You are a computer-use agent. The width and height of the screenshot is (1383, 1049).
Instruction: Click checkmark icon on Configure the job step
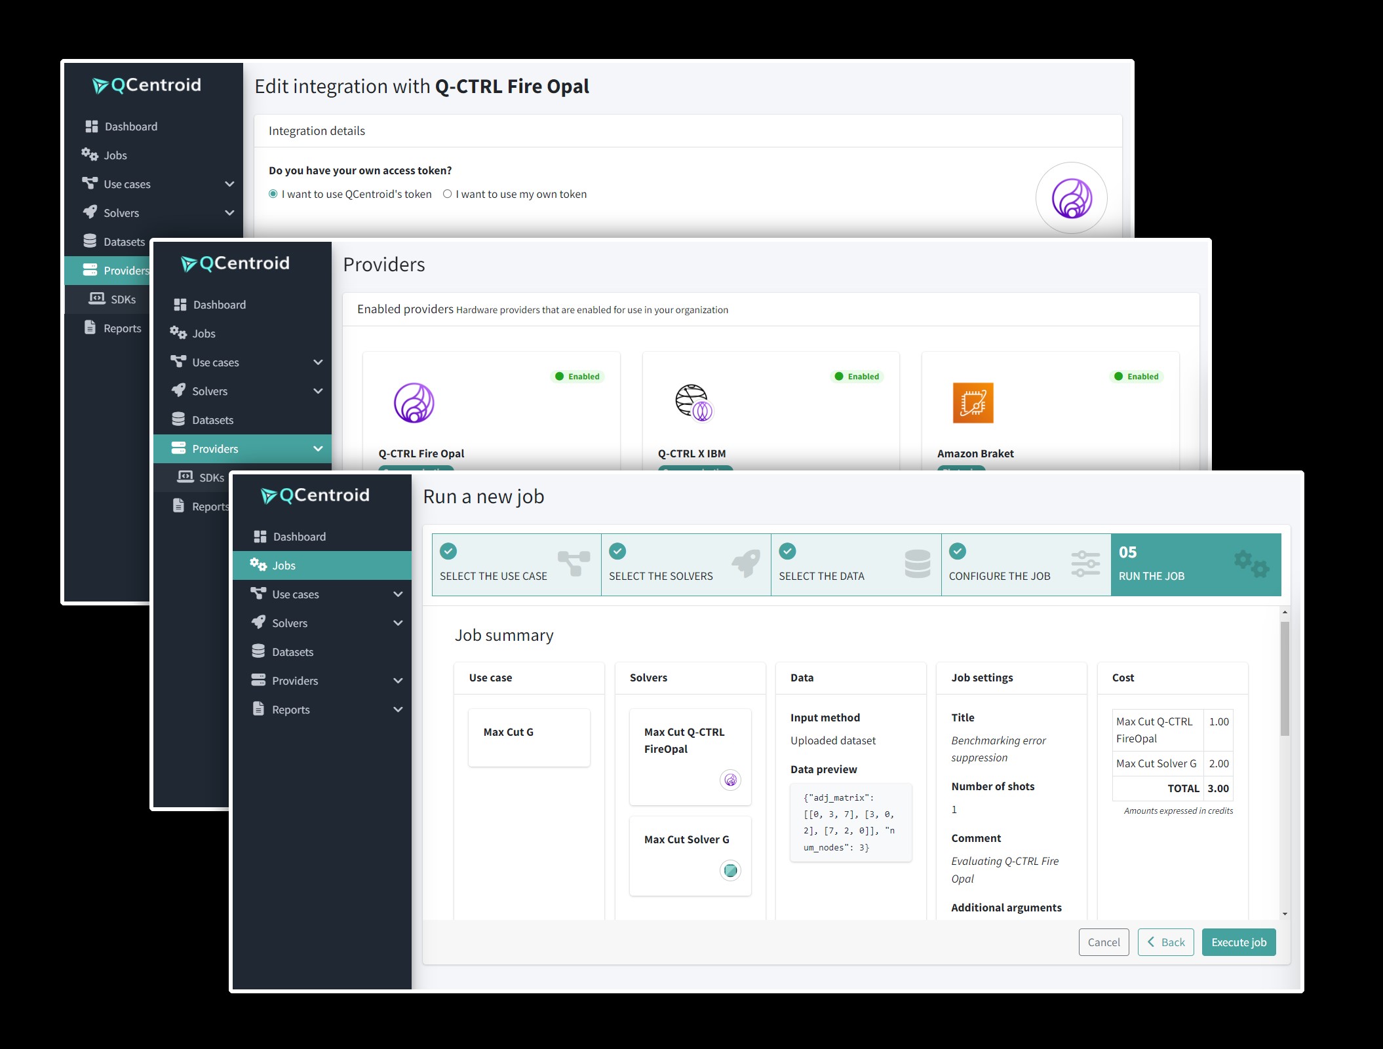[x=958, y=551]
